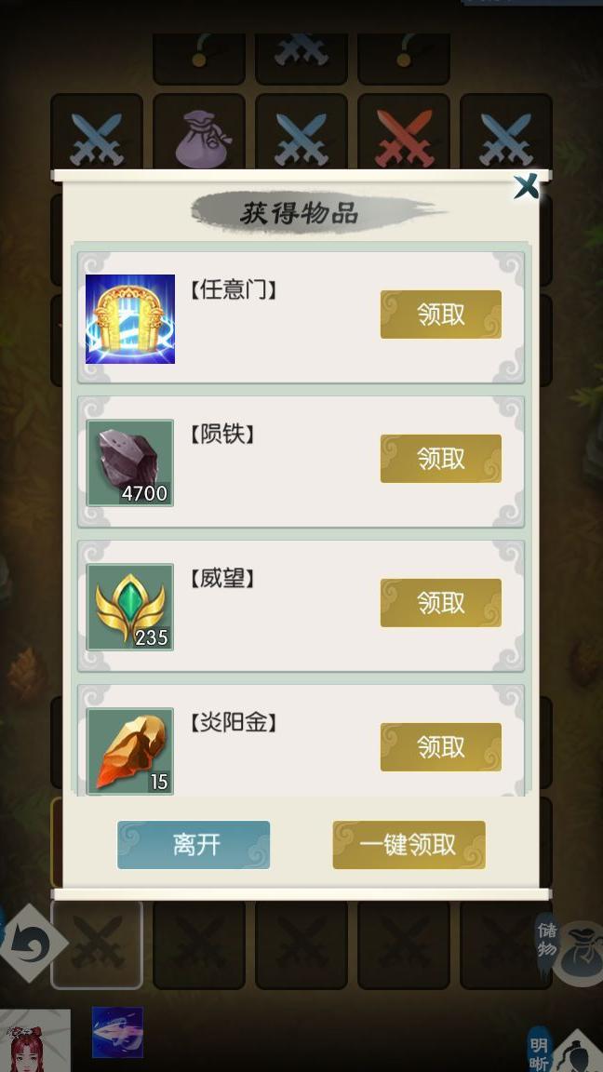Claim the 威望 reward
The height and width of the screenshot is (1072, 603).
441,602
